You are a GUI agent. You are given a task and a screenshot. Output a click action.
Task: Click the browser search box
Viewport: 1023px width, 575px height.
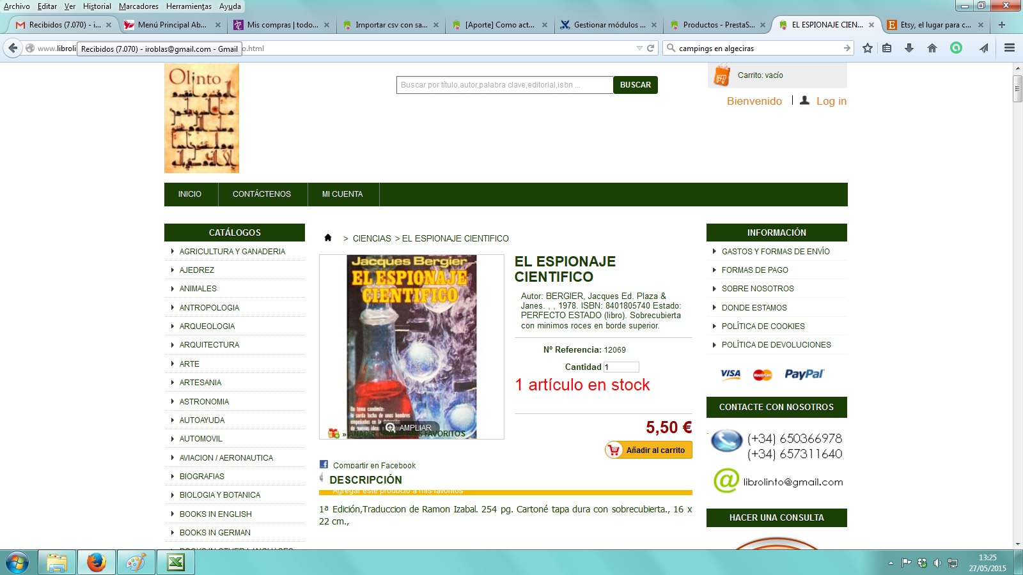[758, 48]
